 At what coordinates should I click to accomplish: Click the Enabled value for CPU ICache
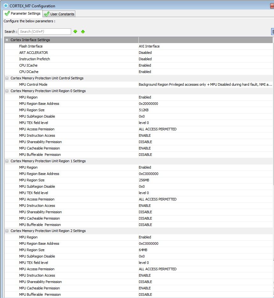pyautogui.click(x=145, y=65)
